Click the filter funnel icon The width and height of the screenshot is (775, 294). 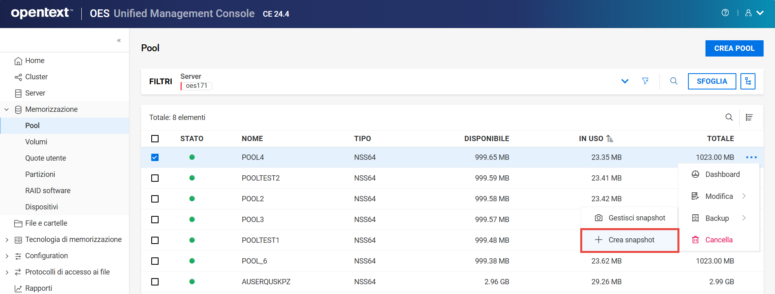[645, 81]
